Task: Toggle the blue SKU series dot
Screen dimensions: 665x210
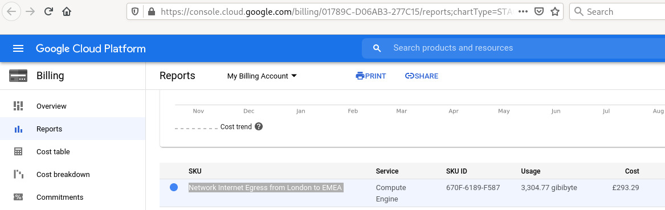Action: point(173,188)
